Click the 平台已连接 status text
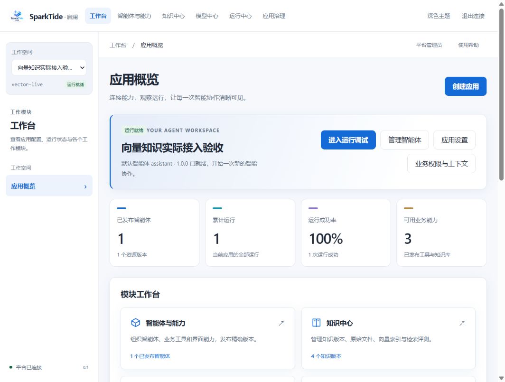Viewport: 505px width, 382px height. tap(28, 367)
